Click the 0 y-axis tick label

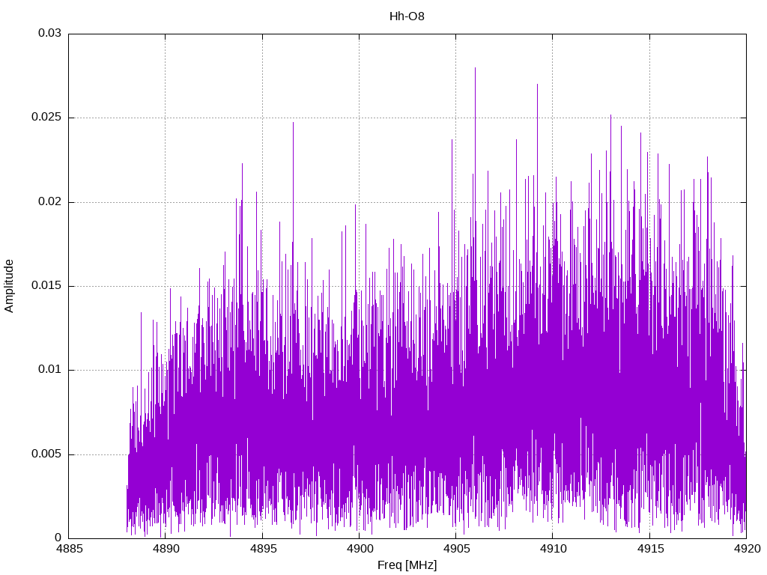58,538
